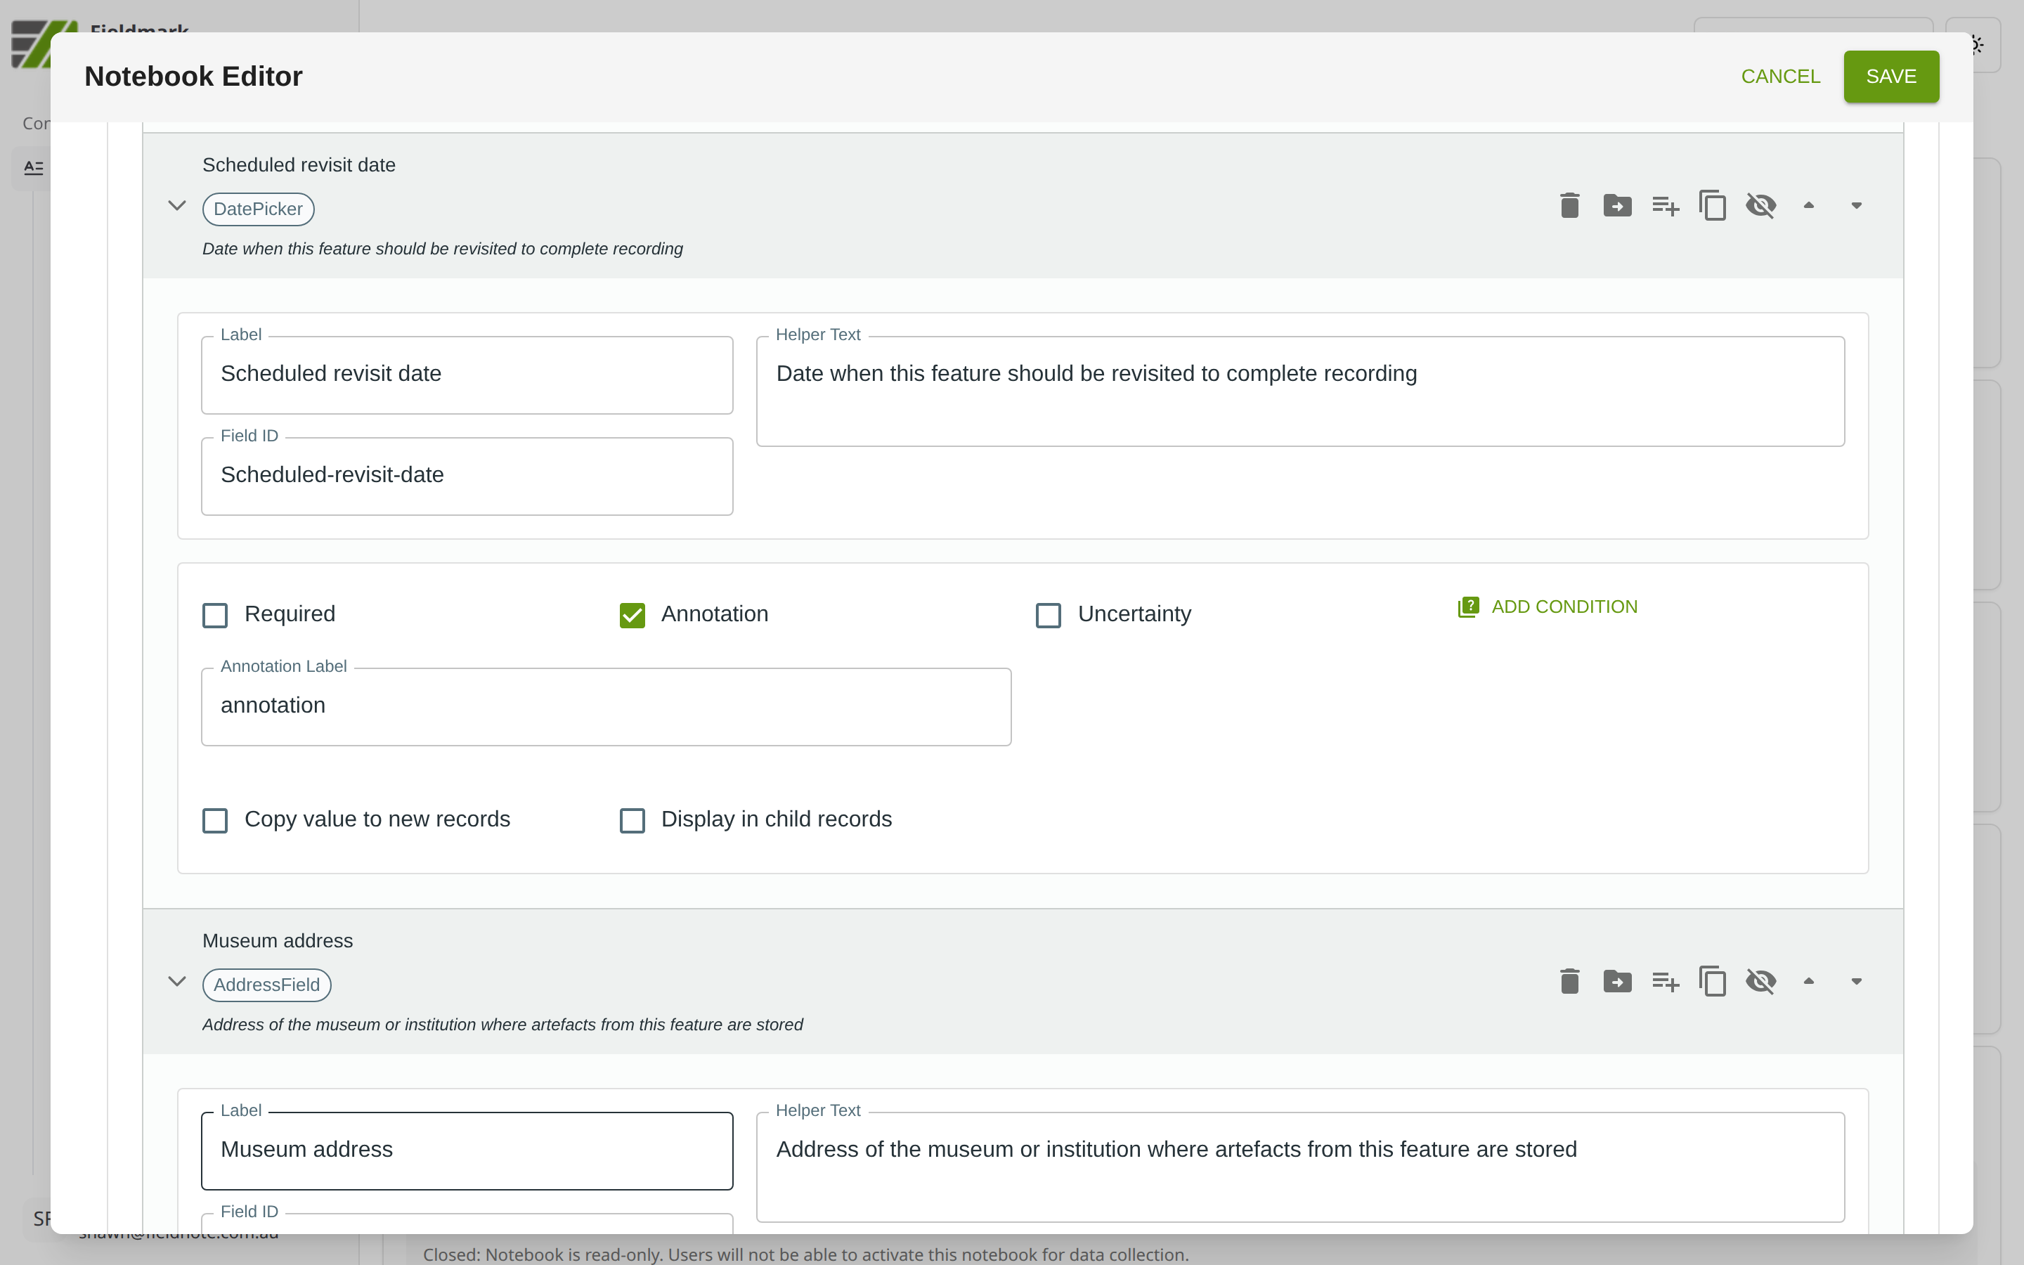Screen dimensions: 2024x1265
Task: Collapse the Scheduled revisit date field
Action: pos(176,205)
